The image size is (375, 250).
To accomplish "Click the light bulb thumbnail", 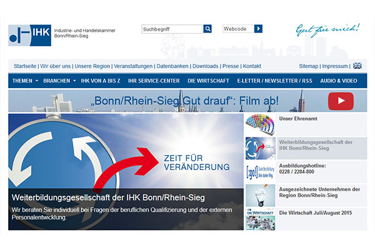I will tap(261, 195).
